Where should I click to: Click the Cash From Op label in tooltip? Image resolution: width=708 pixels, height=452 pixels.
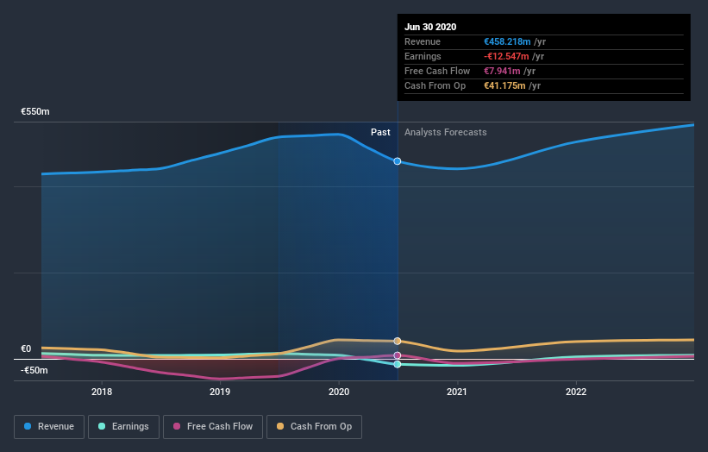pos(435,85)
